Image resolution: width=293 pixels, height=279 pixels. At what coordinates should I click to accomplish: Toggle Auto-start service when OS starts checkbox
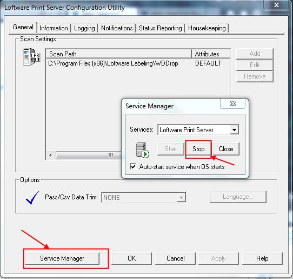pos(133,166)
